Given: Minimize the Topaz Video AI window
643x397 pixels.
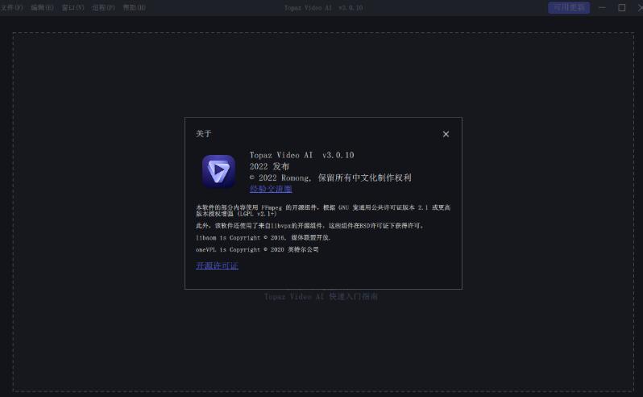Looking at the screenshot, I should tap(602, 7).
